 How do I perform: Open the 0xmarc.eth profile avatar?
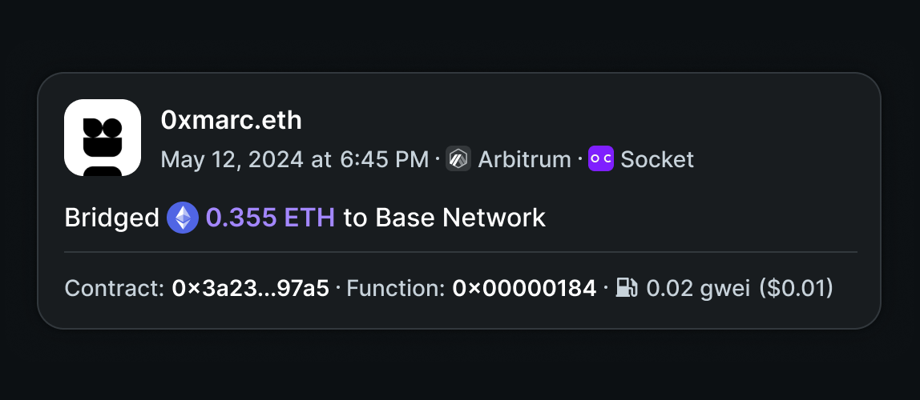click(102, 138)
